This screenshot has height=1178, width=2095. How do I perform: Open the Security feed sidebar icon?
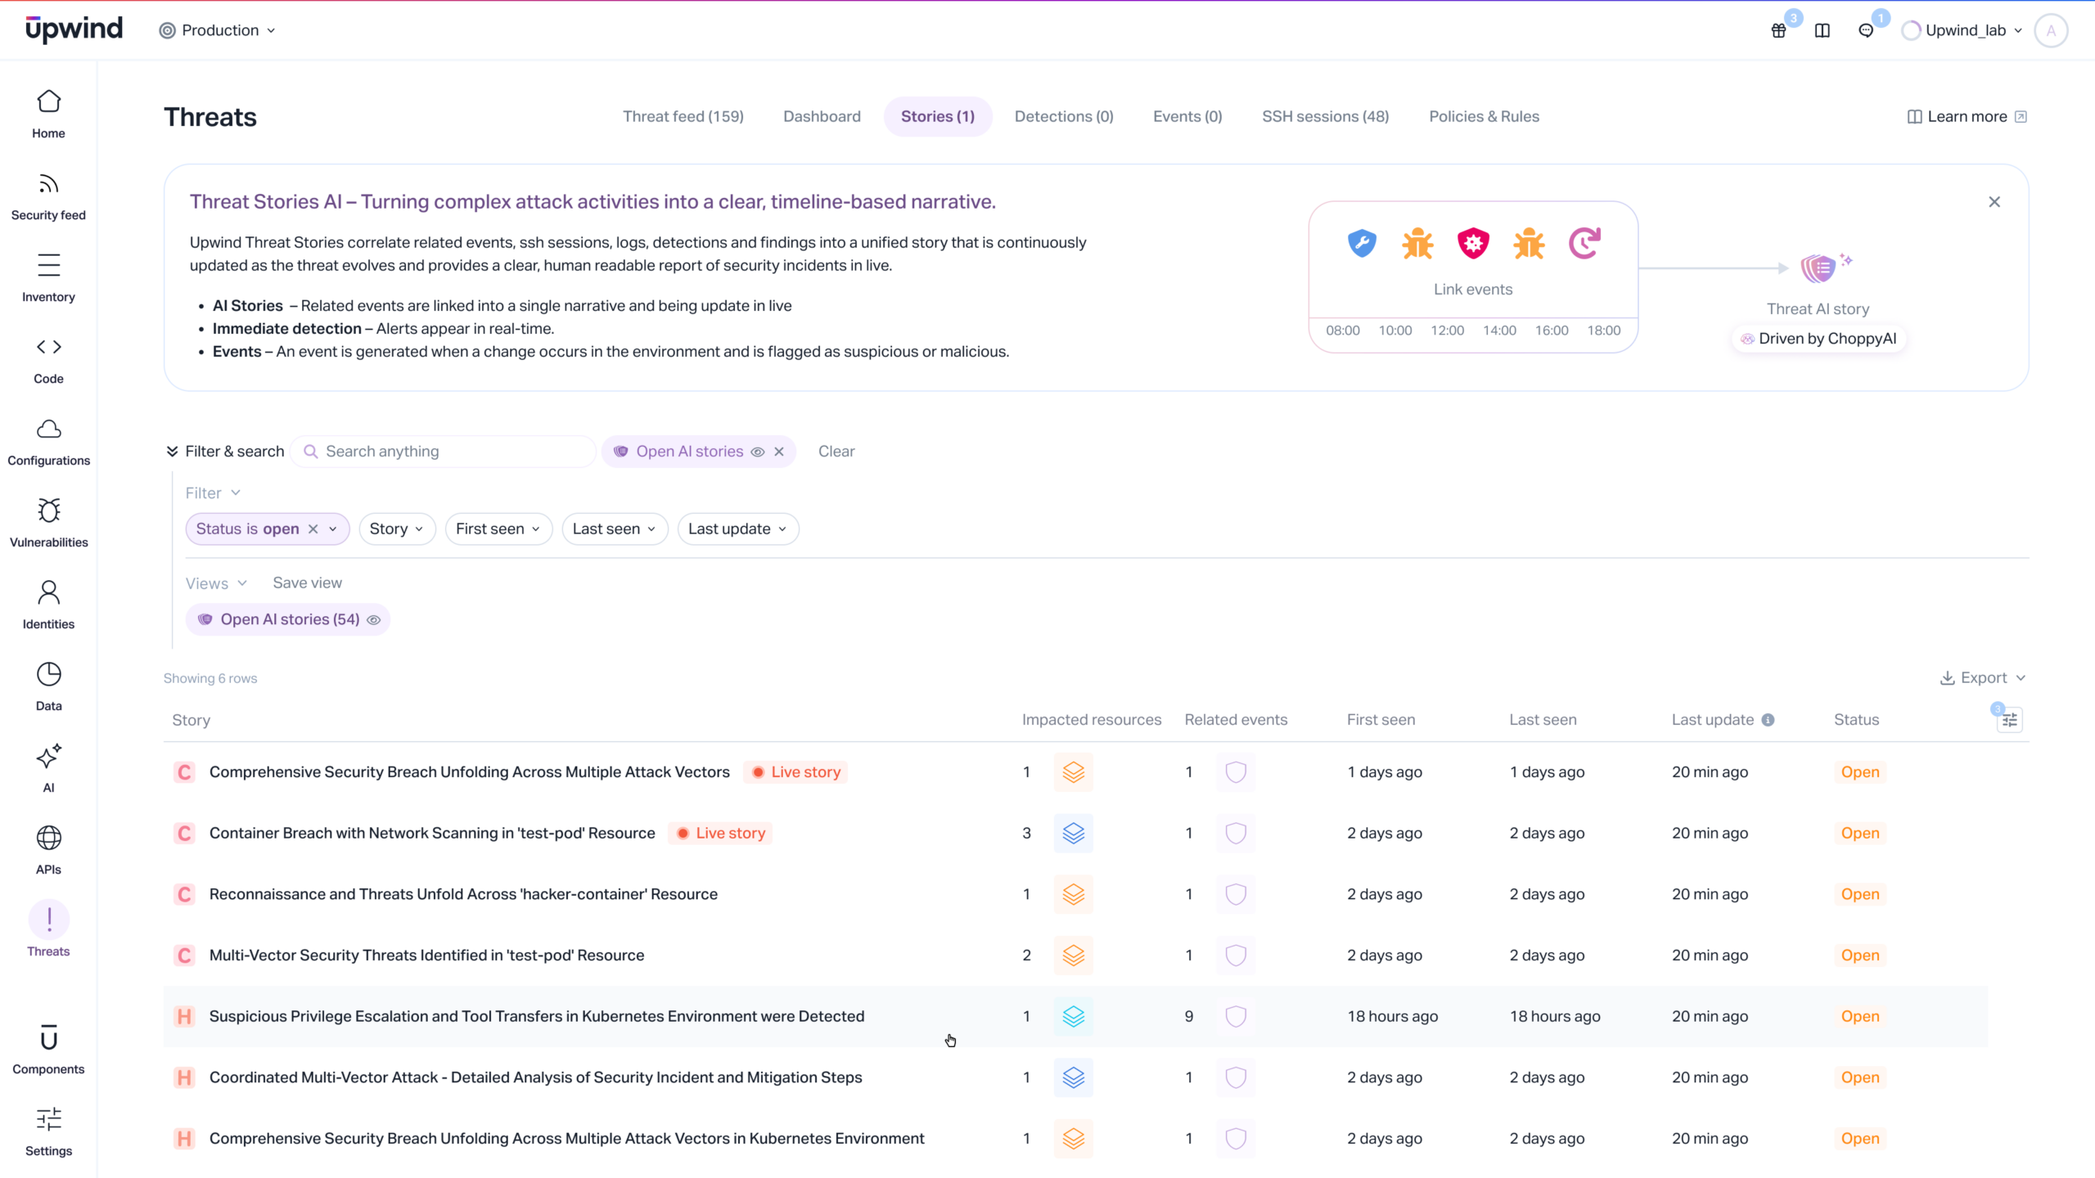[48, 185]
